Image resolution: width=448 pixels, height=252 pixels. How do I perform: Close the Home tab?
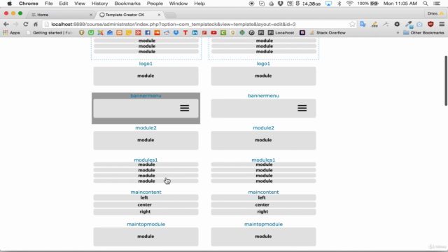91,15
